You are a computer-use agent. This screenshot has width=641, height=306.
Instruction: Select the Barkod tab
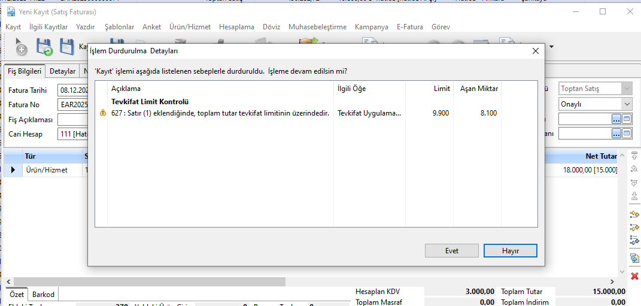coord(43,295)
